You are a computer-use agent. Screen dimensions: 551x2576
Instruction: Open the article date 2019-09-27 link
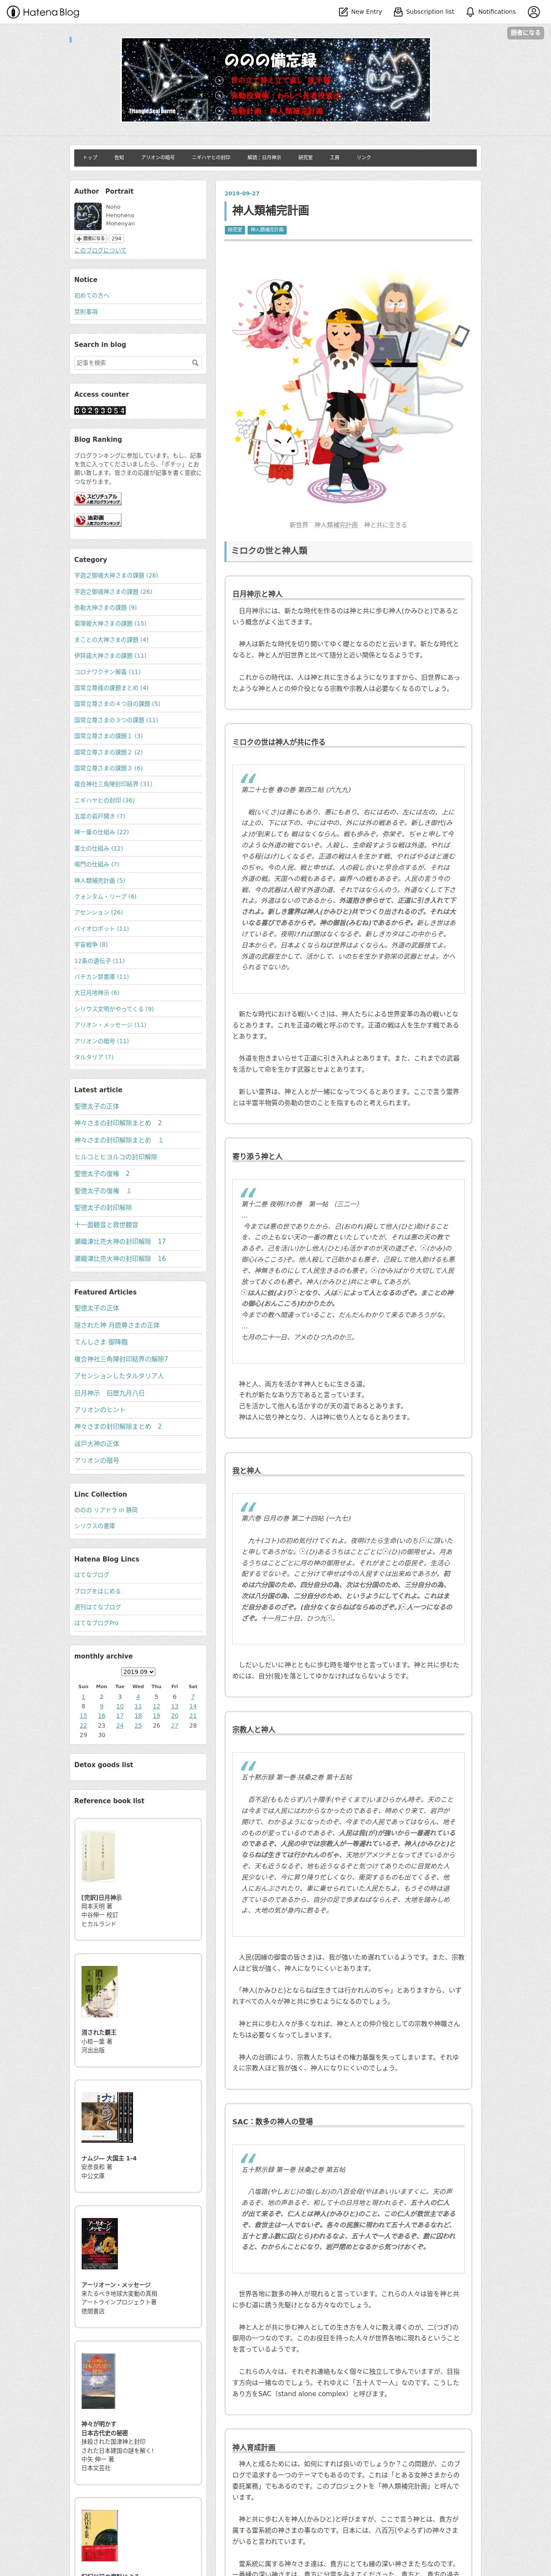242,193
